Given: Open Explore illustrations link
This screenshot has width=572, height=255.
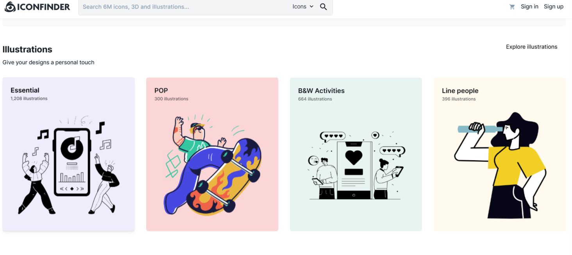Looking at the screenshot, I should 531,47.
